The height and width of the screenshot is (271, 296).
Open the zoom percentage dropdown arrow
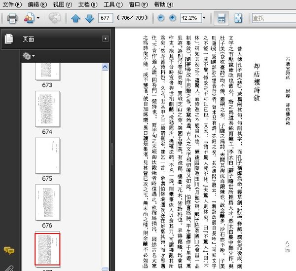[204, 18]
